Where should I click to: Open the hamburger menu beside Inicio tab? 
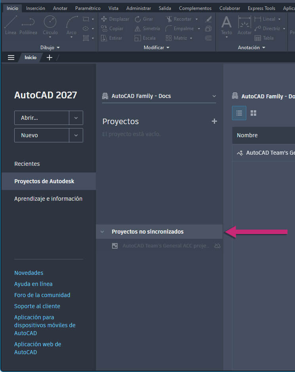point(11,58)
